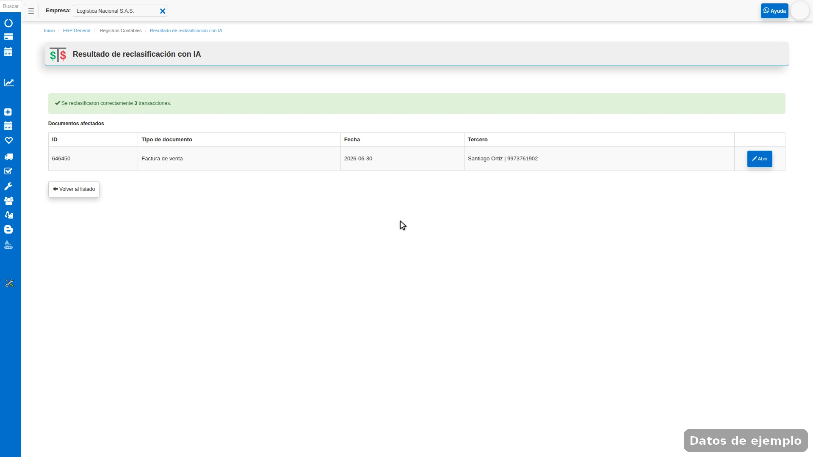Click the user avatar circle
Screen dimensions: 813x457
(799, 11)
